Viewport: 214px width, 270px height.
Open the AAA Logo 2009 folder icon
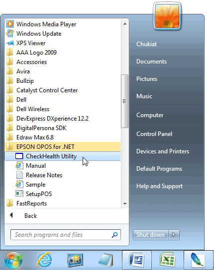click(9, 52)
